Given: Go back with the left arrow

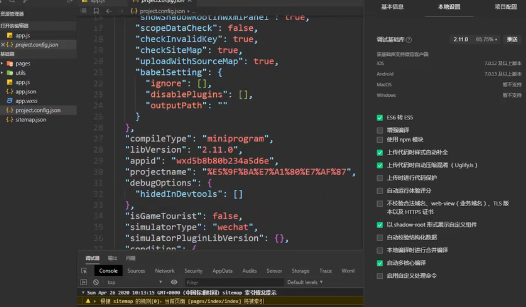Looking at the screenshot, I should (x=109, y=11).
